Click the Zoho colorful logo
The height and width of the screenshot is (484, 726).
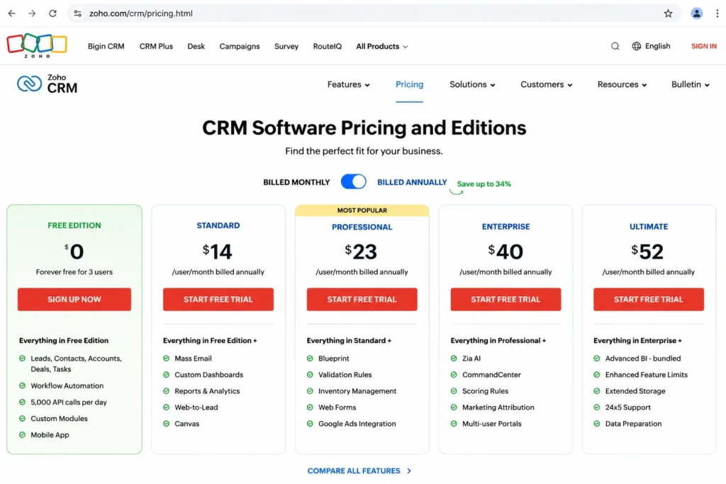(x=37, y=45)
